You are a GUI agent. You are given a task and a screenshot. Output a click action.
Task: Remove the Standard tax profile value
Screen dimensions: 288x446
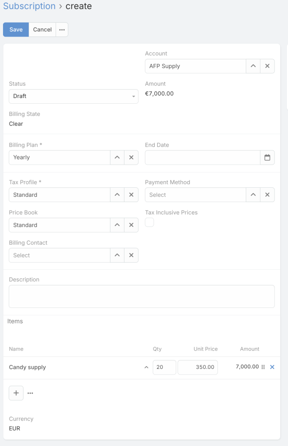click(x=131, y=195)
